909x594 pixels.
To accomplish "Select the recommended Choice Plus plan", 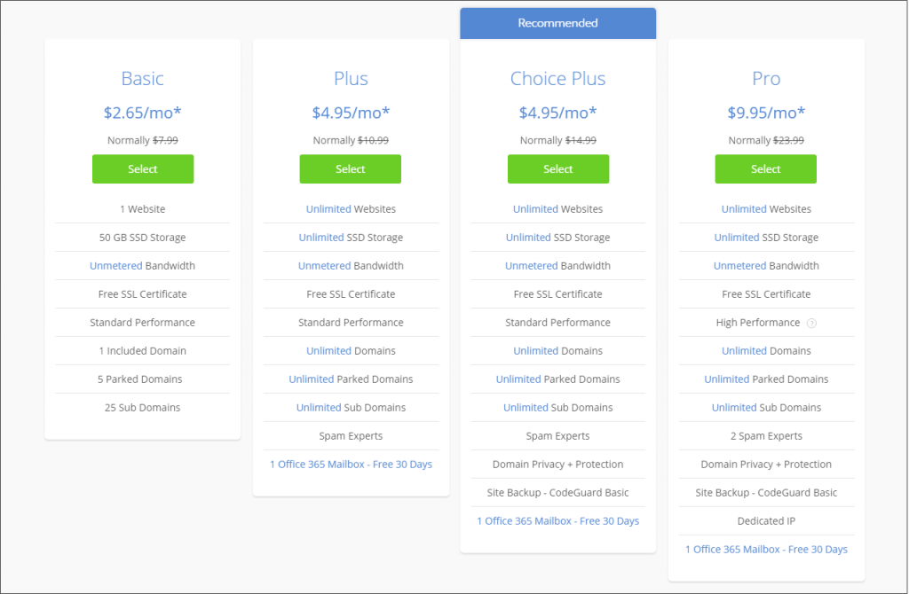I will click(557, 168).
